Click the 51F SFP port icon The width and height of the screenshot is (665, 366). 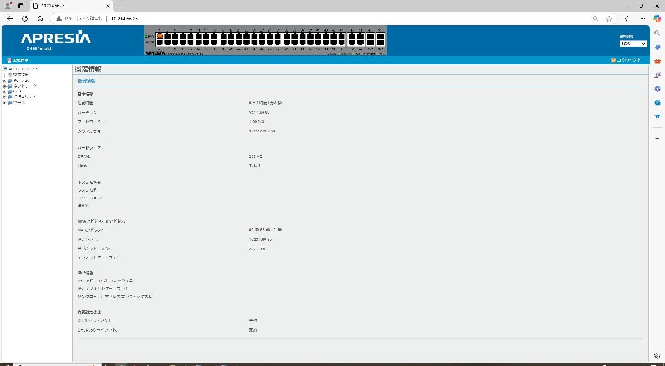click(380, 36)
